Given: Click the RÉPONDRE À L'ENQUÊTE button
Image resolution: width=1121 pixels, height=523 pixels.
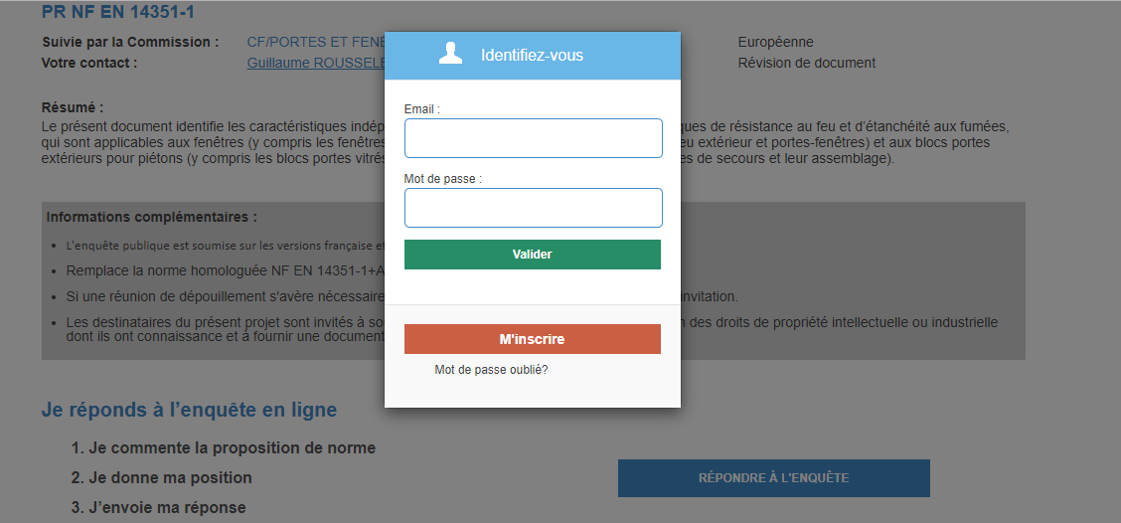Looking at the screenshot, I should tap(773, 478).
